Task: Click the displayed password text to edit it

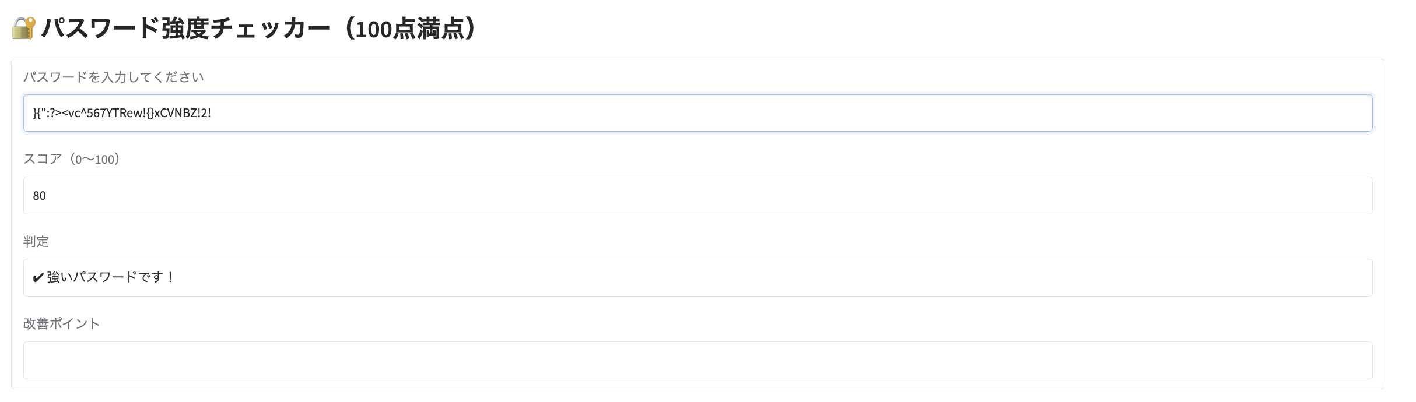Action: click(x=121, y=113)
